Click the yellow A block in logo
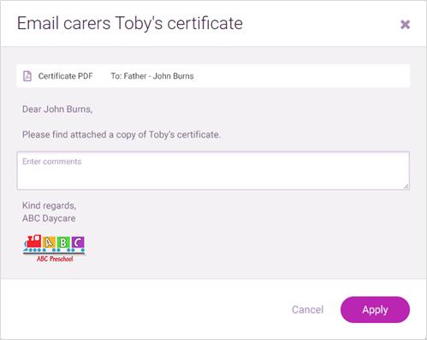 (x=49, y=243)
